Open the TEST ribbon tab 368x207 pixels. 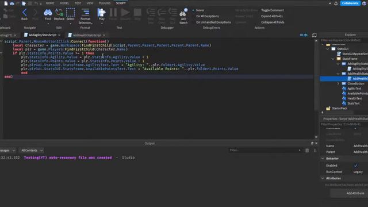[78, 3]
